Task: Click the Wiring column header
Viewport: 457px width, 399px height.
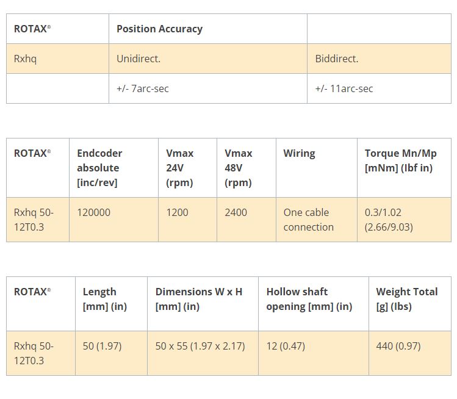Action: tap(299, 153)
